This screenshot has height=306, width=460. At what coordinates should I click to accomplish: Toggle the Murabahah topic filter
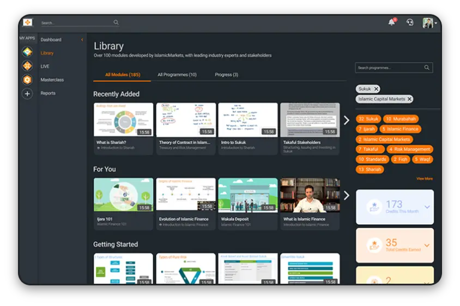tap(401, 119)
